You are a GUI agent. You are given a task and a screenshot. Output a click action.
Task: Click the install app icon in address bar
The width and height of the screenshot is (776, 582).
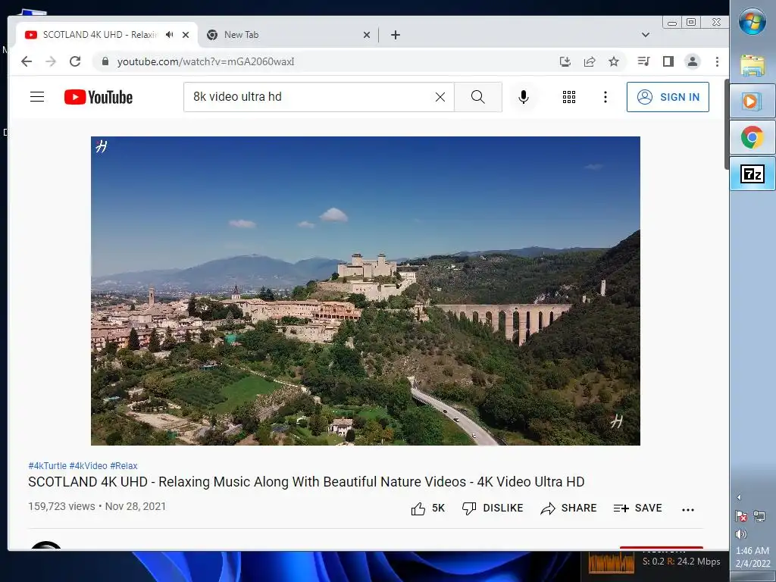pos(565,61)
